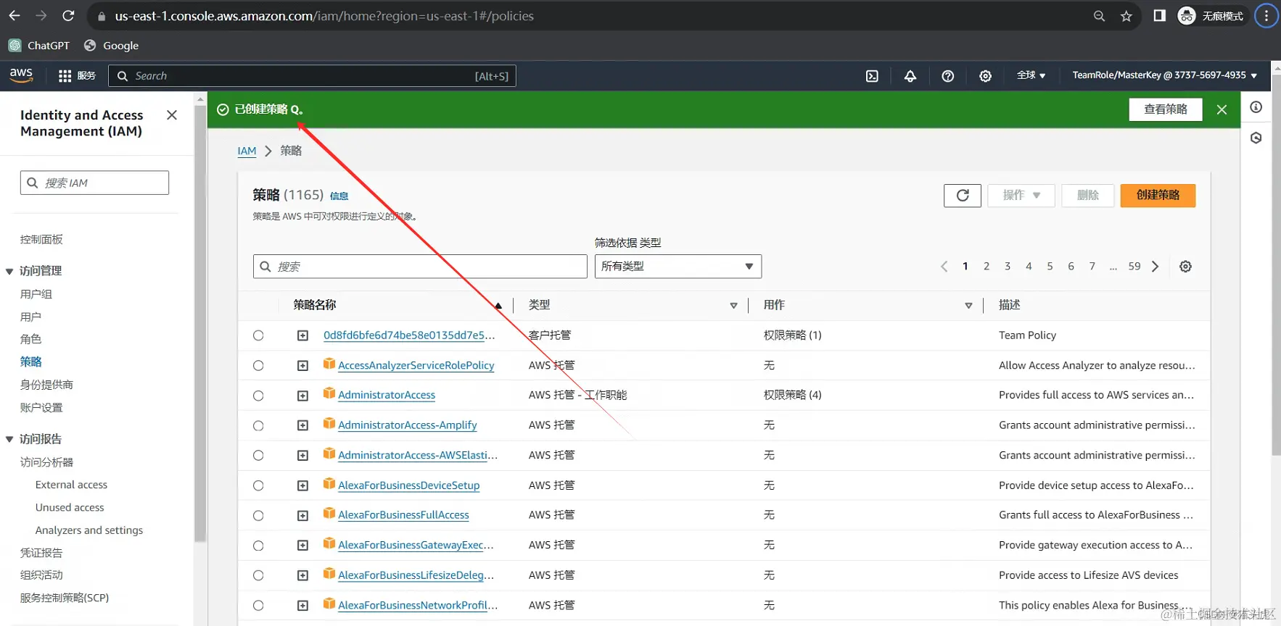1281x626 pixels.
Task: Open the AdministratorAccess-Amplify policy link
Action: (408, 425)
